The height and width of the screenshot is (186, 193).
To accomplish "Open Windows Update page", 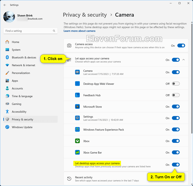I will pos(30,127).
